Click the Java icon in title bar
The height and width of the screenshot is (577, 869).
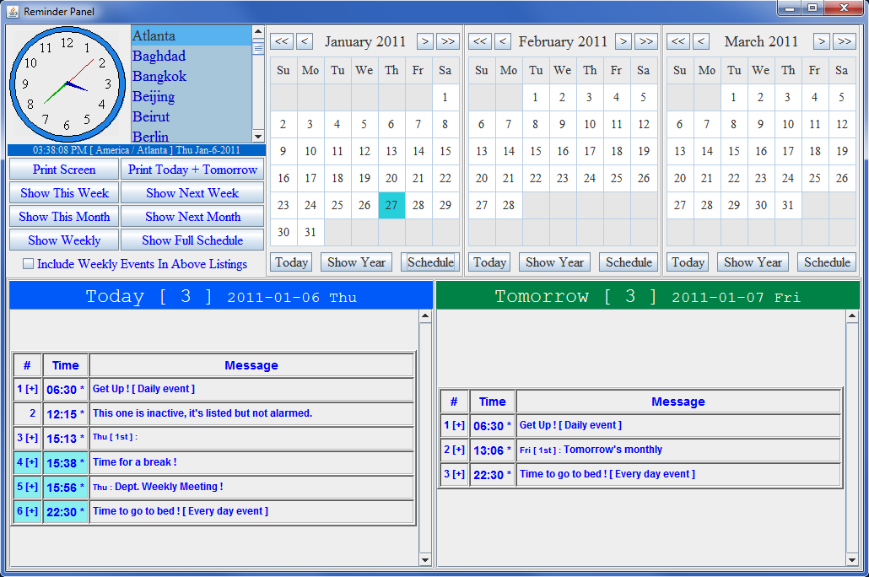click(13, 11)
